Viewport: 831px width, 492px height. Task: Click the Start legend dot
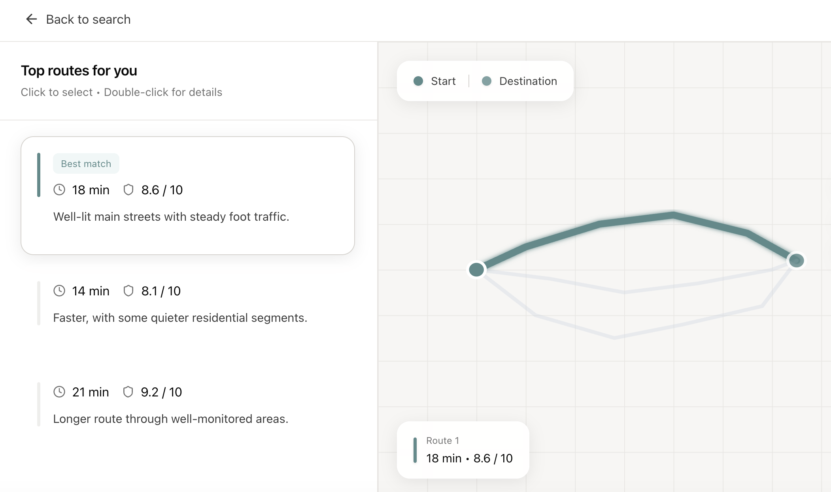418,81
